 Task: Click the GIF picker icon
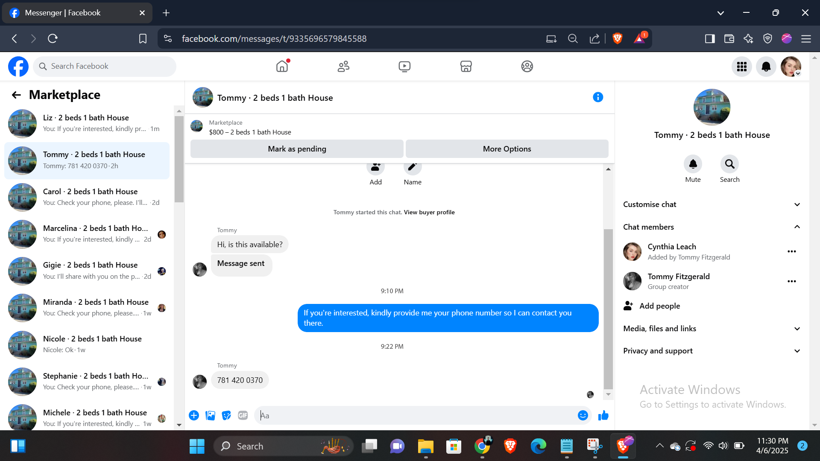[243, 415]
